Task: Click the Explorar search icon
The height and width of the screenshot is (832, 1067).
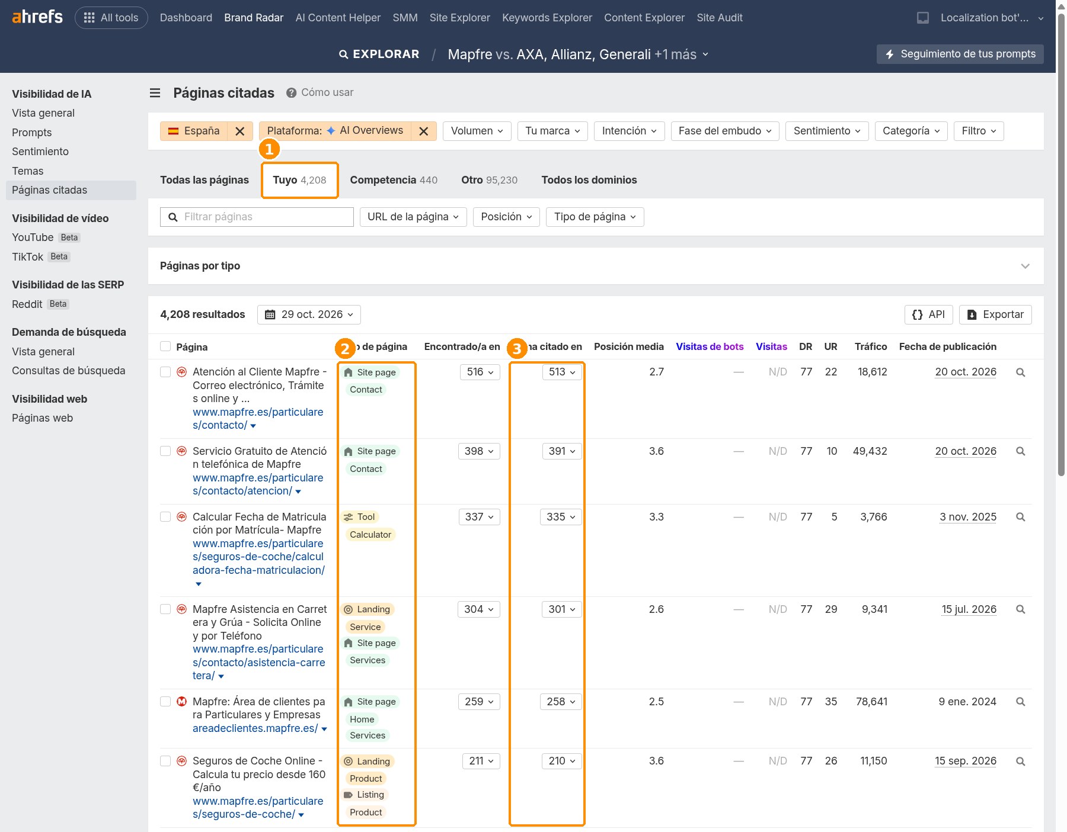Action: tap(343, 54)
